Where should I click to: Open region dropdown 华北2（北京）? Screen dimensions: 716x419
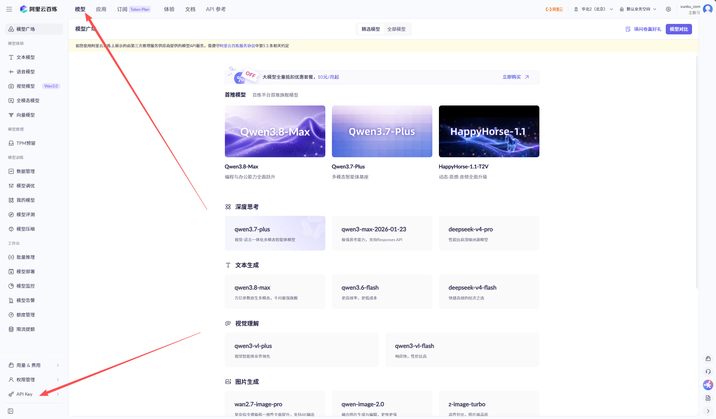point(594,9)
